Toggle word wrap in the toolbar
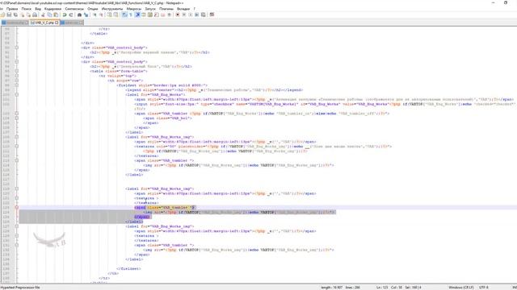The height and width of the screenshot is (290, 517). [x=124, y=14]
